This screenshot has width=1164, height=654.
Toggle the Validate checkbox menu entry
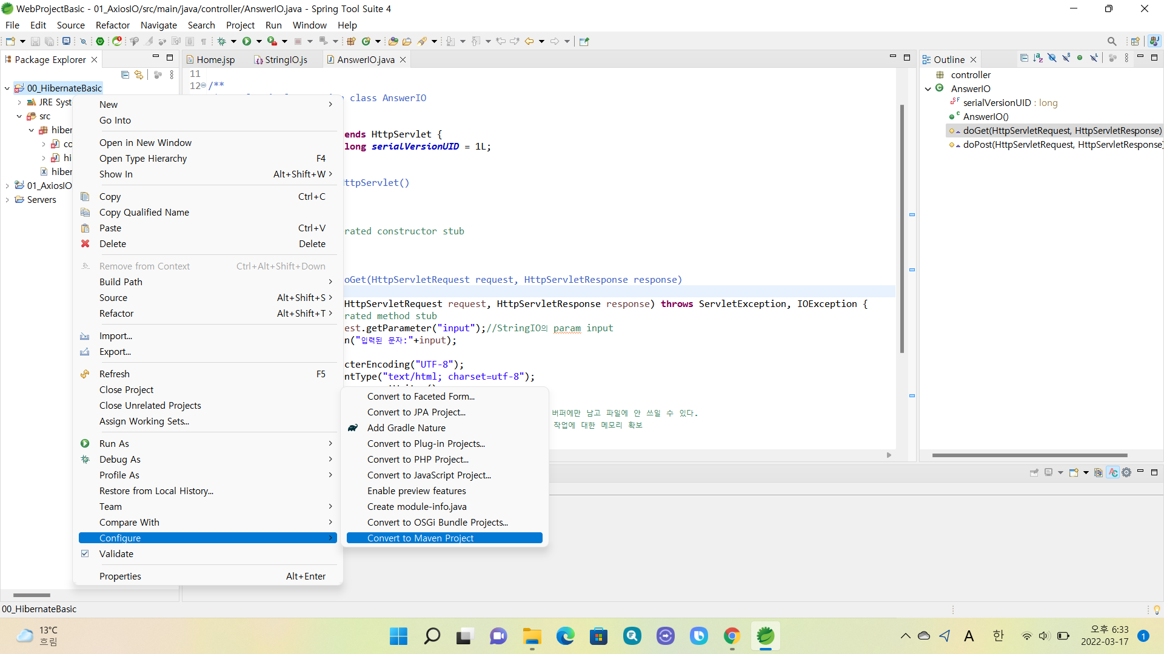(116, 553)
